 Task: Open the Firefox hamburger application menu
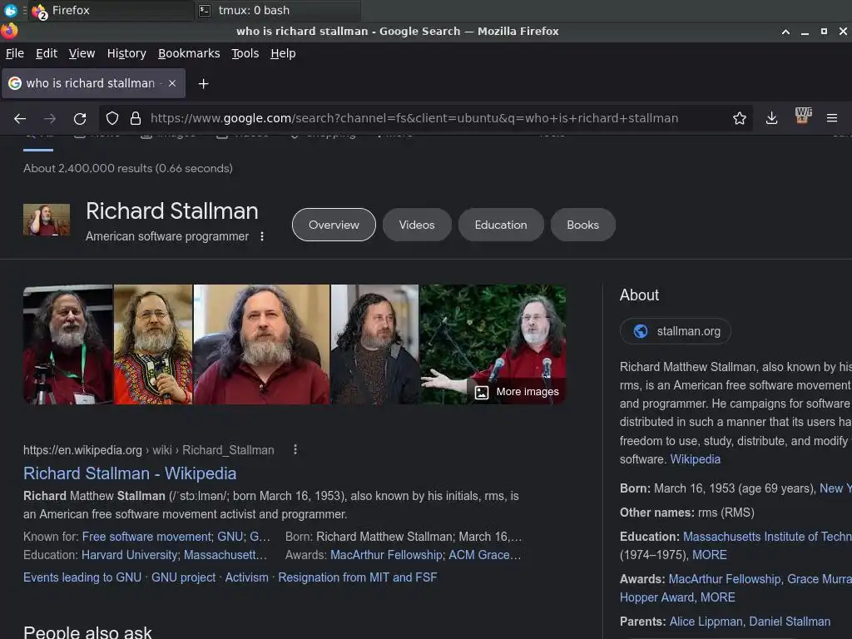click(x=832, y=118)
